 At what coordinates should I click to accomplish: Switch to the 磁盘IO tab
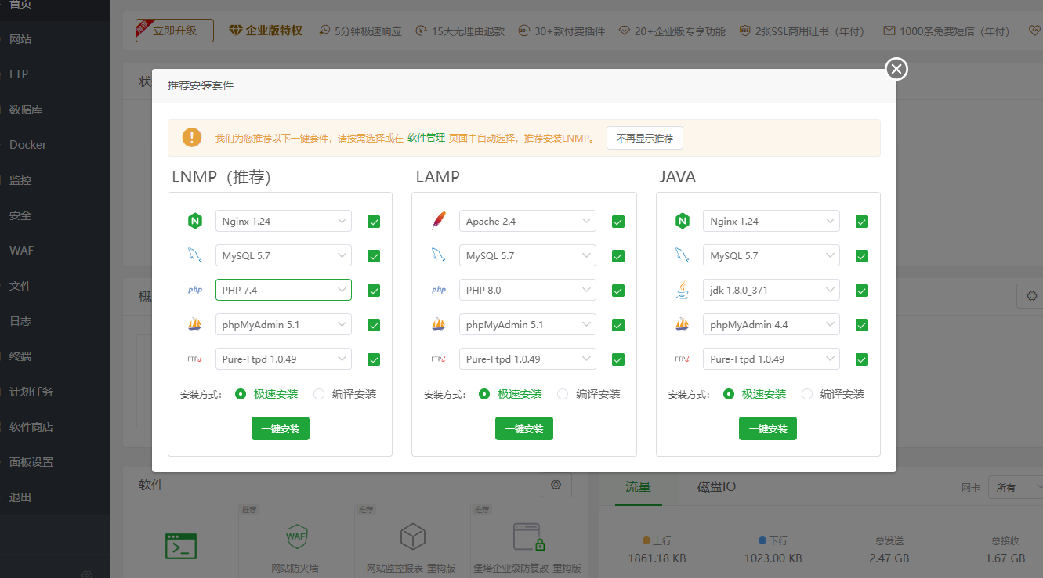(x=716, y=486)
